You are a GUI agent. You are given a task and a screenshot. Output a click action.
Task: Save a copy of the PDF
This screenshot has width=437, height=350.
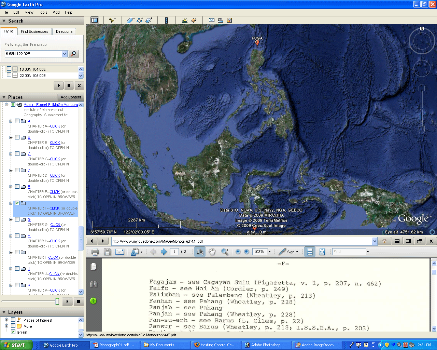(x=107, y=252)
